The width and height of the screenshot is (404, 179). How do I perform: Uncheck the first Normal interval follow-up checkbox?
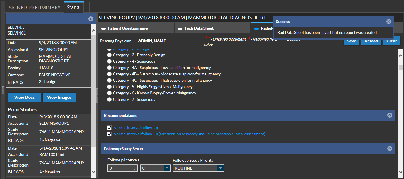(x=110, y=128)
